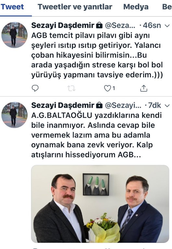Select the Medya tab
Image resolution: width=172 pixels, height=249 pixels.
(136, 7)
